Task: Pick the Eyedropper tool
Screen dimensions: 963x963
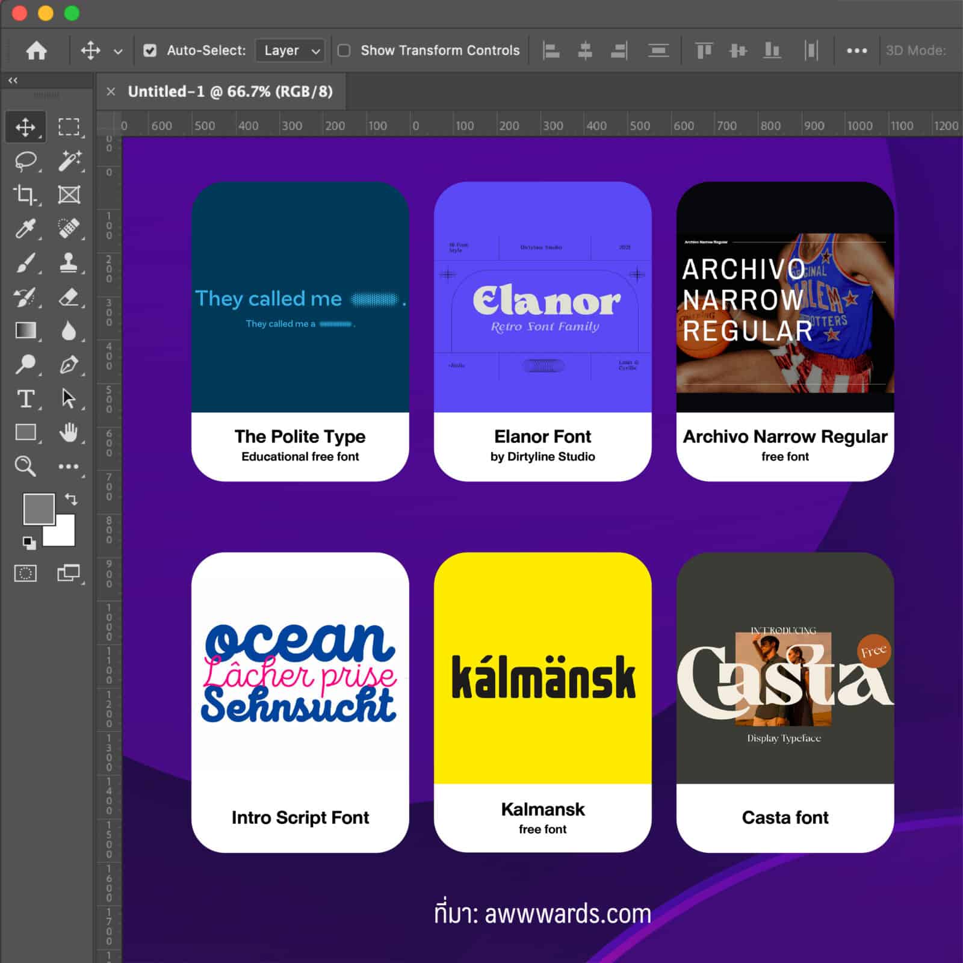Action: tap(25, 229)
